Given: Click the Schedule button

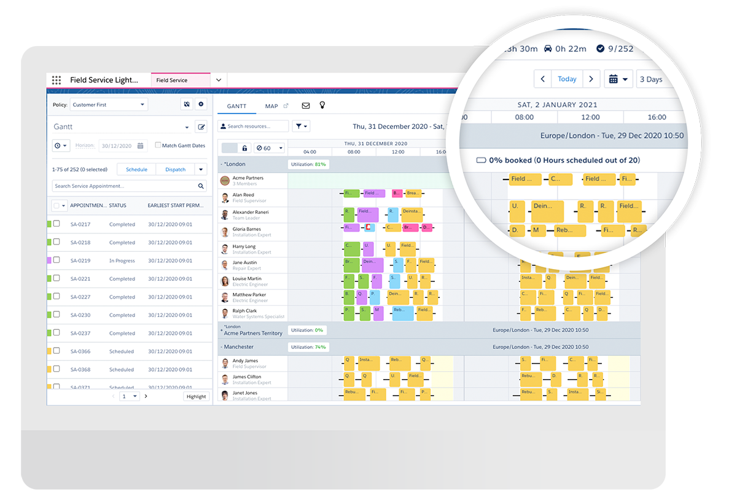Looking at the screenshot, I should pos(136,169).
